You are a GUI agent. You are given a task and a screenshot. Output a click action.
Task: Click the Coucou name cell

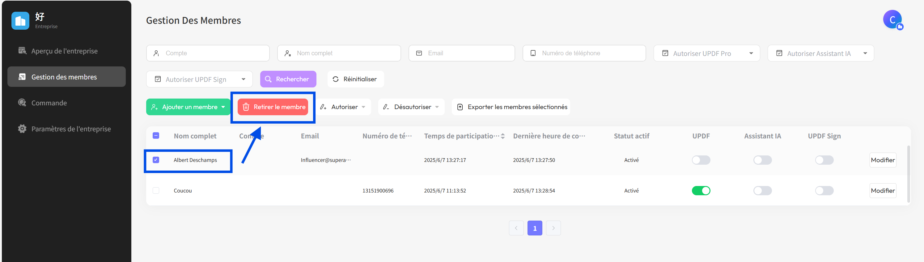(x=183, y=191)
